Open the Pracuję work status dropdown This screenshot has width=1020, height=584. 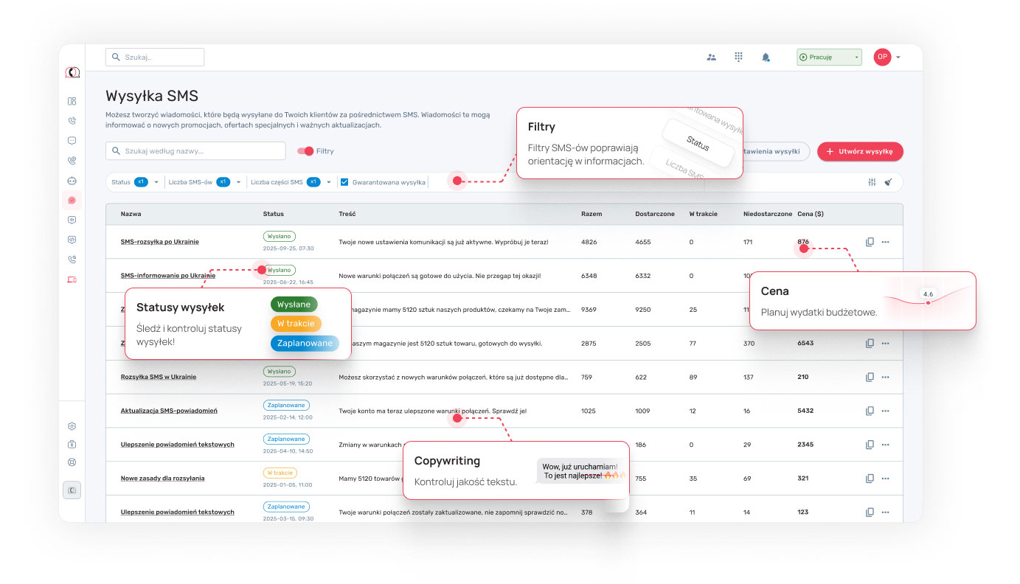tap(829, 57)
